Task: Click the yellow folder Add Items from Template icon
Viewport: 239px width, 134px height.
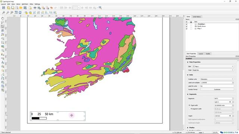Action: coord(21,8)
